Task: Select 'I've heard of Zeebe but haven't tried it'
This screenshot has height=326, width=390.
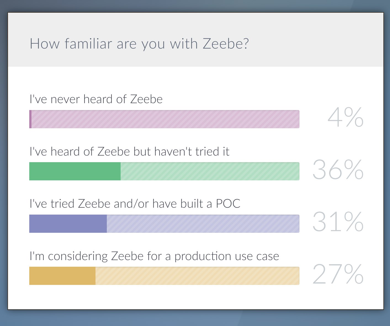Action: tap(129, 151)
